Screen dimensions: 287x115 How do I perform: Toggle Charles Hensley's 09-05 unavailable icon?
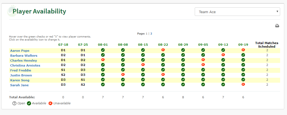click(203, 59)
